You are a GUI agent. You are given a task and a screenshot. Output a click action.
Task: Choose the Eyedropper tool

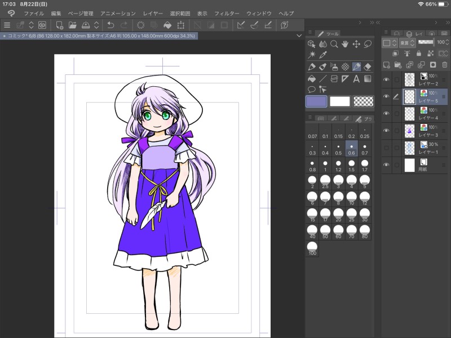[323, 55]
